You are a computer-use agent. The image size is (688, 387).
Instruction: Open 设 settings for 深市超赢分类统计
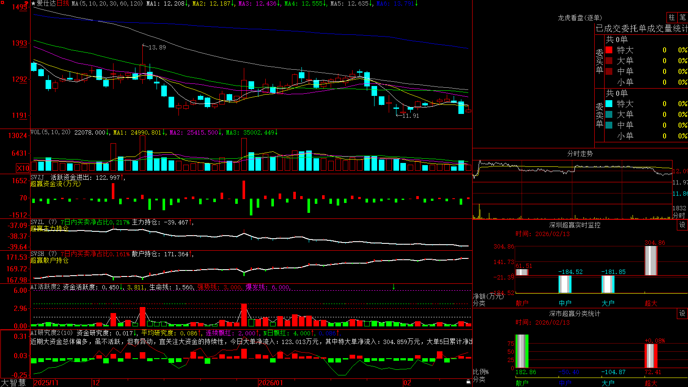(682, 313)
